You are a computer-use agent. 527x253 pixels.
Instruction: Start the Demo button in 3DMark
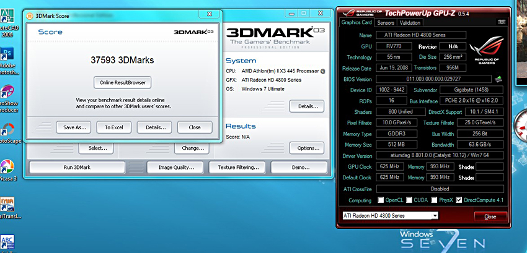click(x=299, y=167)
